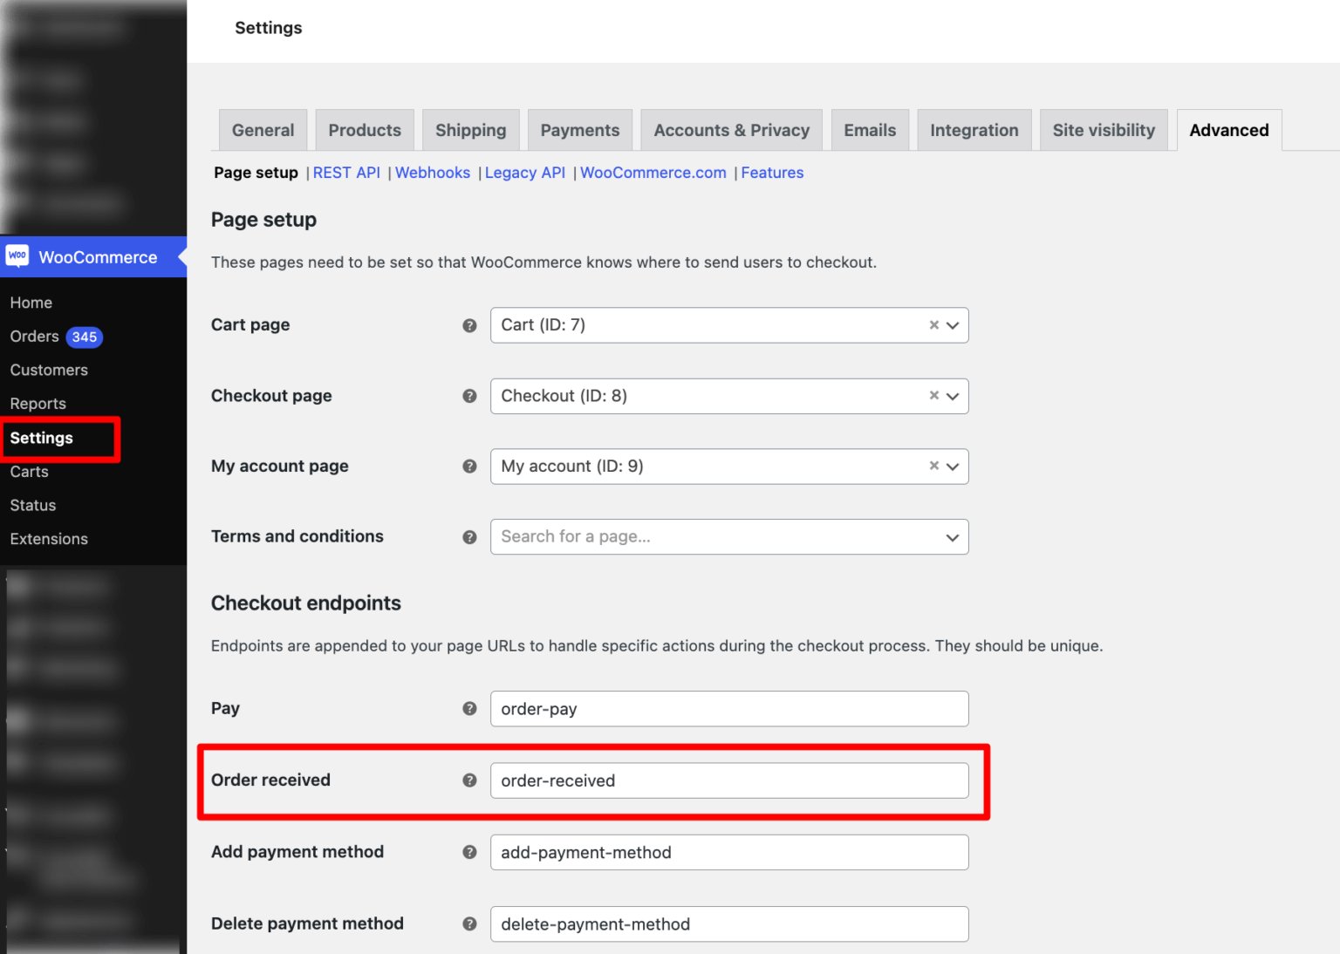Screen dimensions: 1340x954
Task: Click the Features link
Action: (772, 172)
